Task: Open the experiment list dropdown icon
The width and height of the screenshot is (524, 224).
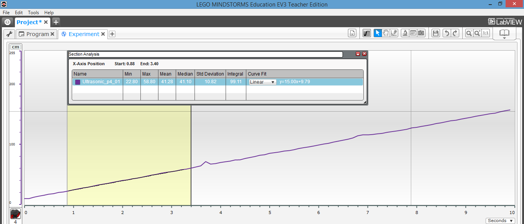Action: click(x=352, y=33)
